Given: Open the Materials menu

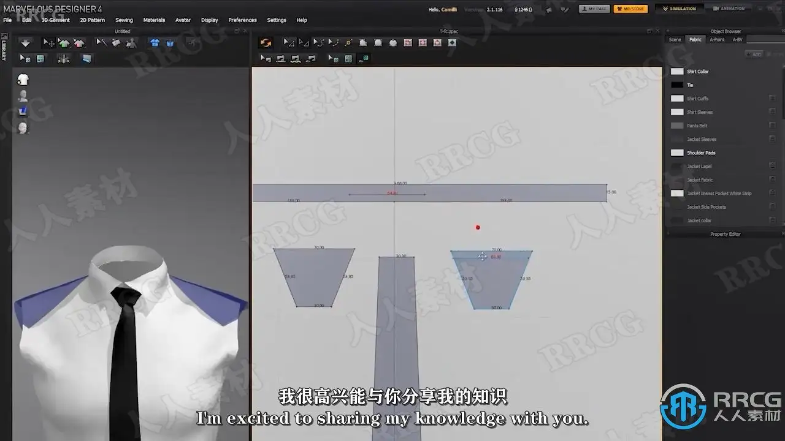Looking at the screenshot, I should [x=154, y=20].
